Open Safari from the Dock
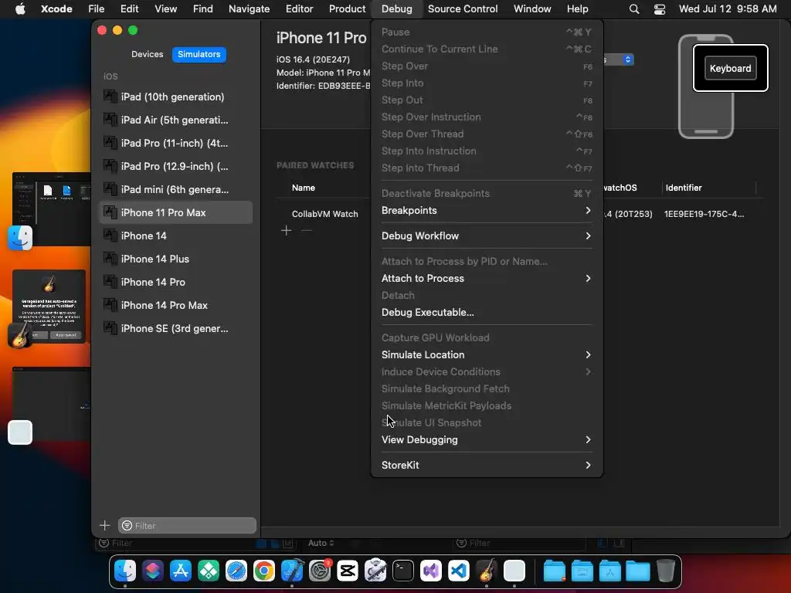The height and width of the screenshot is (593, 791). [236, 571]
